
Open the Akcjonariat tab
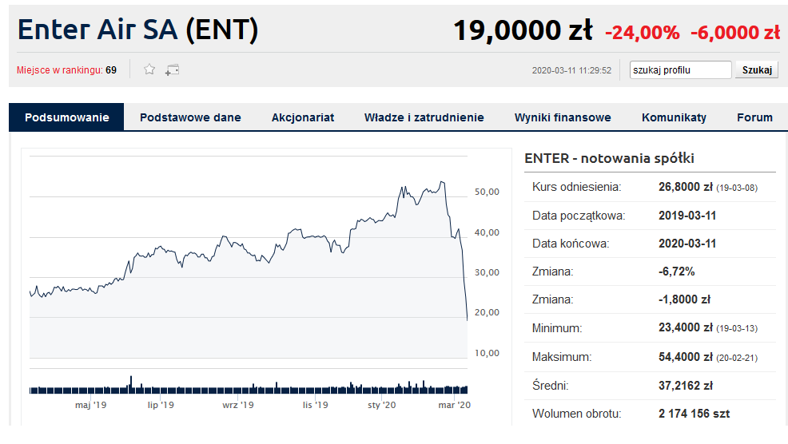303,117
